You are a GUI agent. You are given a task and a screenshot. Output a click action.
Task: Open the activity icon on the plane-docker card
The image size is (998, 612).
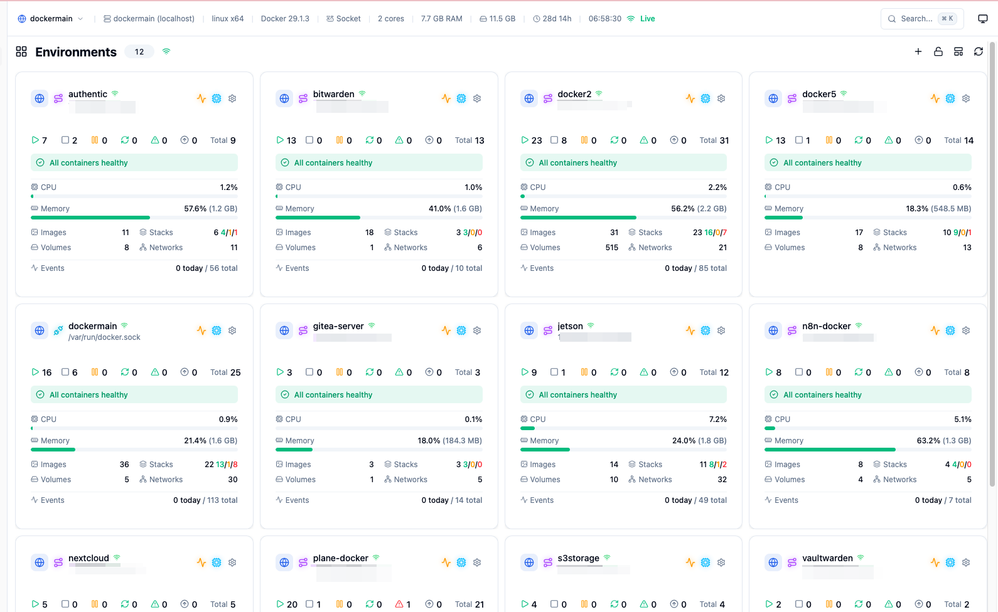coord(446,562)
